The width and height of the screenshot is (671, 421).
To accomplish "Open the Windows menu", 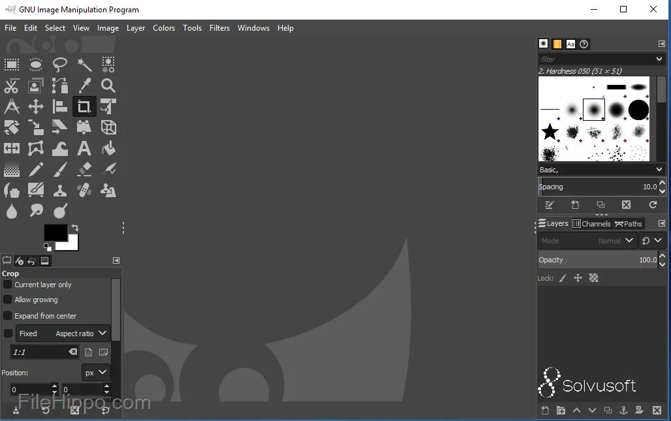I will pos(253,28).
